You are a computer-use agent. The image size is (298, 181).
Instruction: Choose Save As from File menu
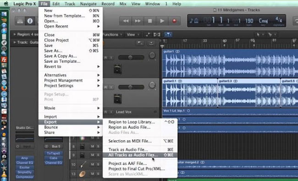click(x=71, y=51)
